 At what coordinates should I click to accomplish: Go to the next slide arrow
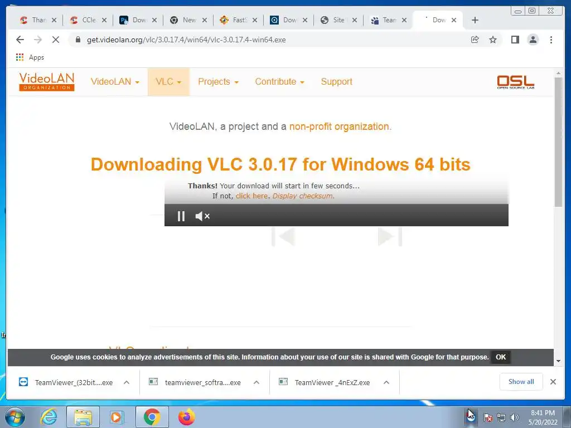(x=390, y=236)
